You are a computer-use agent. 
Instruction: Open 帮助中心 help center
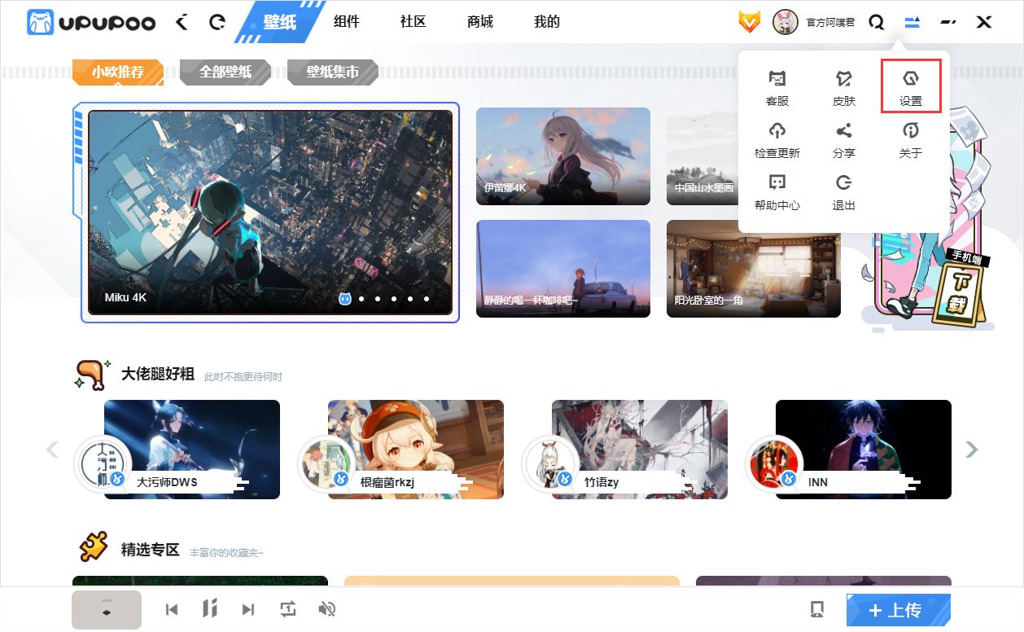coord(777,191)
